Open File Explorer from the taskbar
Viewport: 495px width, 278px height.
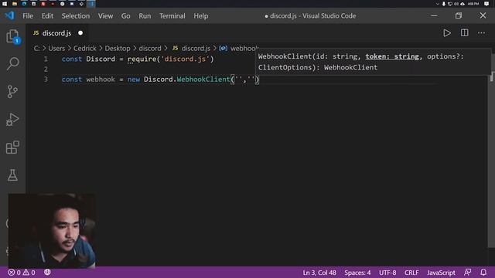tap(15, 4)
